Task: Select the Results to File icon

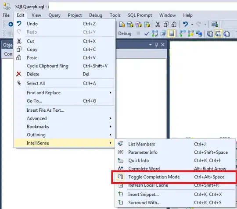Action: coord(226,33)
